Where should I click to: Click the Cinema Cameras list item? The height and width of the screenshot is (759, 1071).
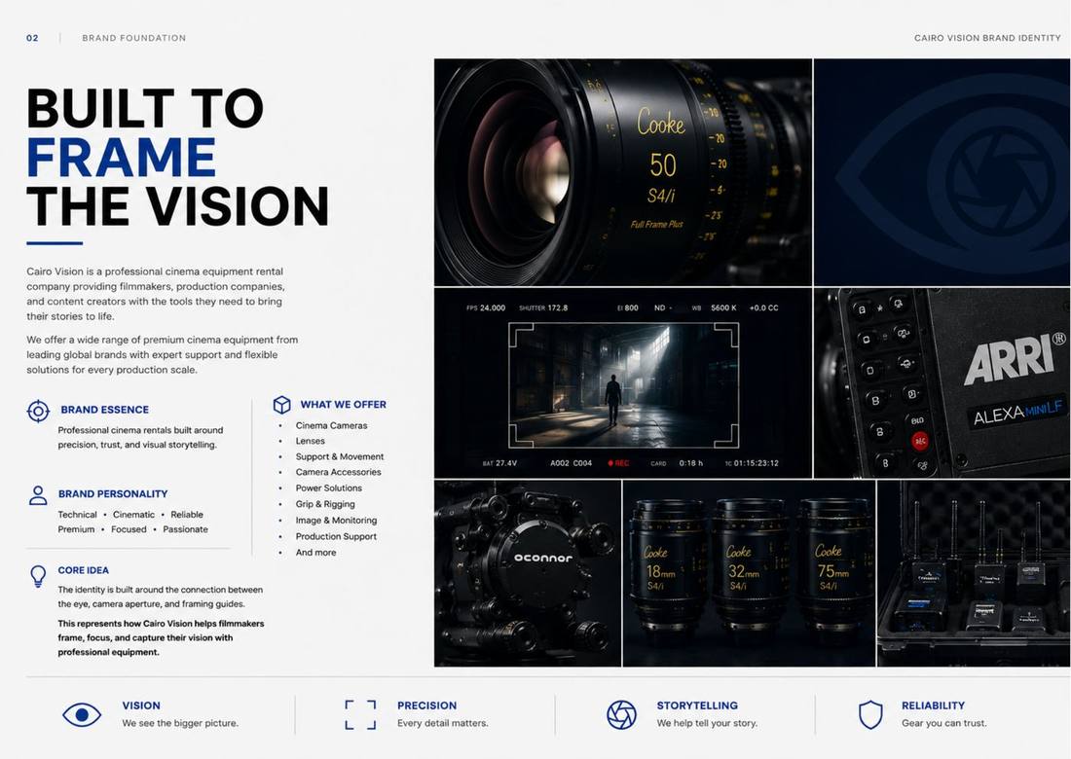pyautogui.click(x=331, y=425)
